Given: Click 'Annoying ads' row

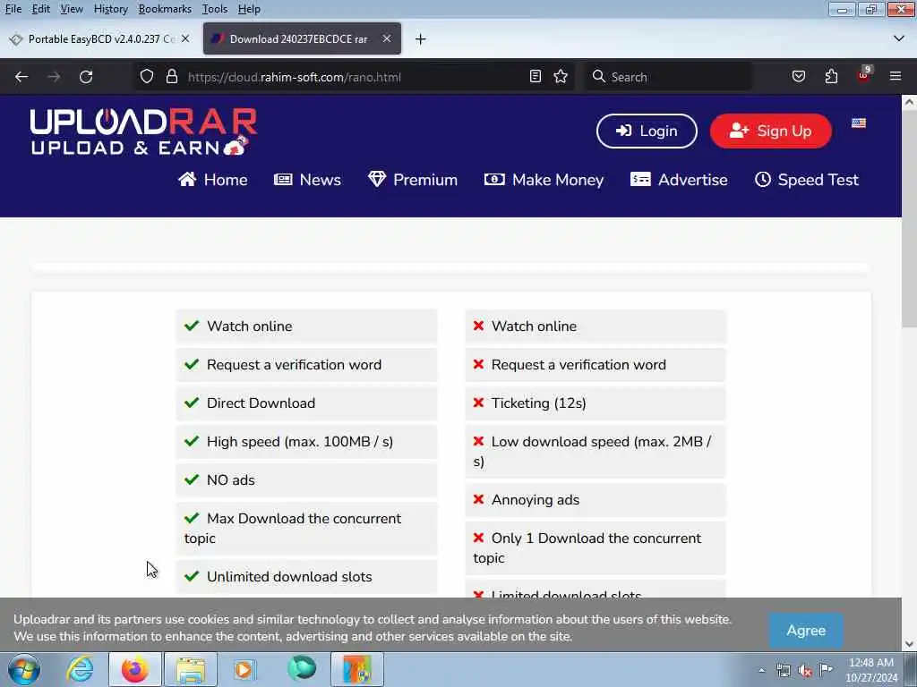Looking at the screenshot, I should (596, 500).
